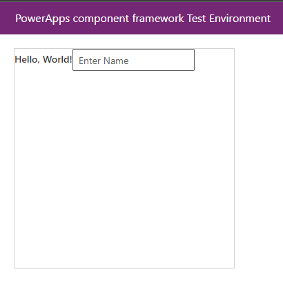This screenshot has height=294, width=283.
Task: Click the PowerApps component framework Test Environment title
Action: tap(143, 19)
